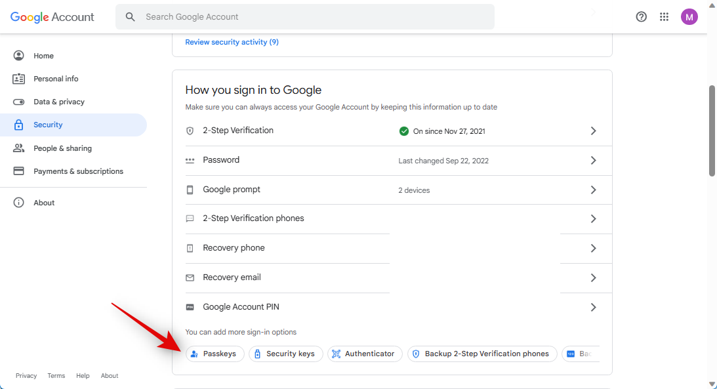Image resolution: width=717 pixels, height=389 pixels.
Task: Open the Google prompt row chevron
Action: 593,190
